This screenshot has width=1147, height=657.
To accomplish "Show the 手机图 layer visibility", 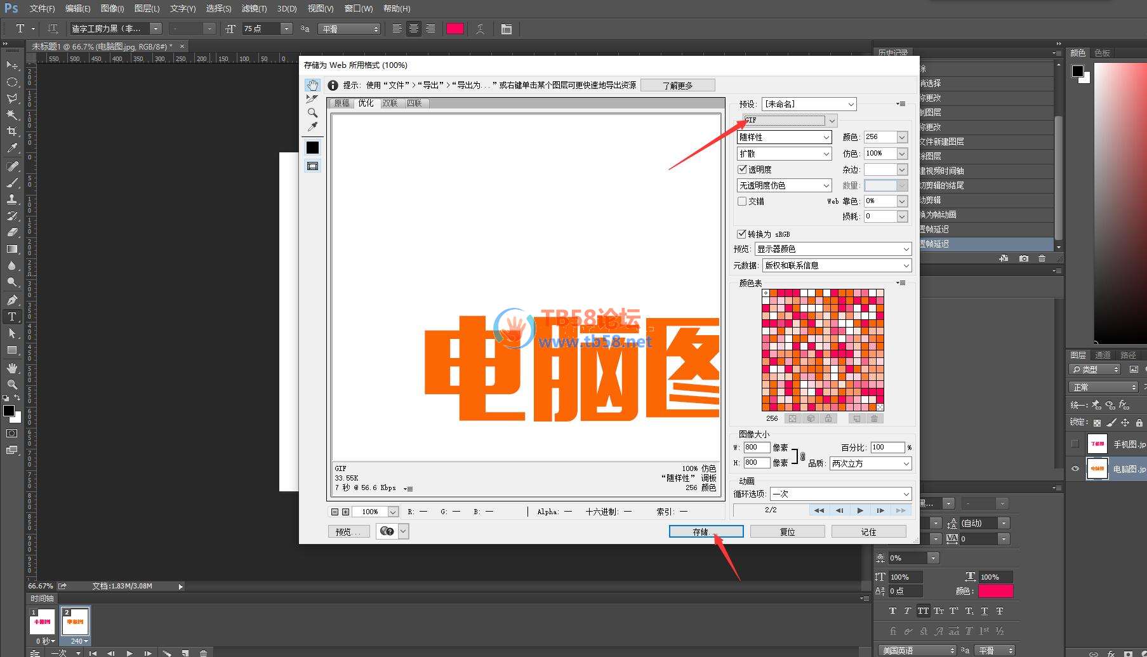I will coord(1075,444).
